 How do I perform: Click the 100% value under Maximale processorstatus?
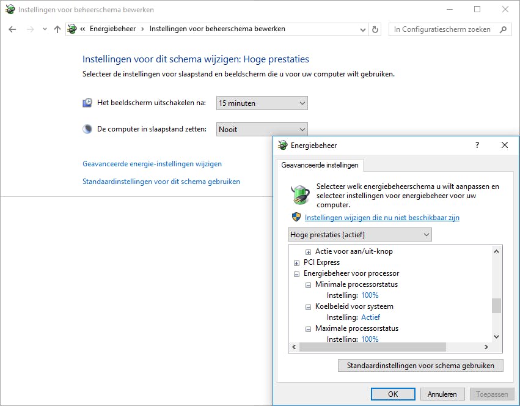tap(370, 339)
